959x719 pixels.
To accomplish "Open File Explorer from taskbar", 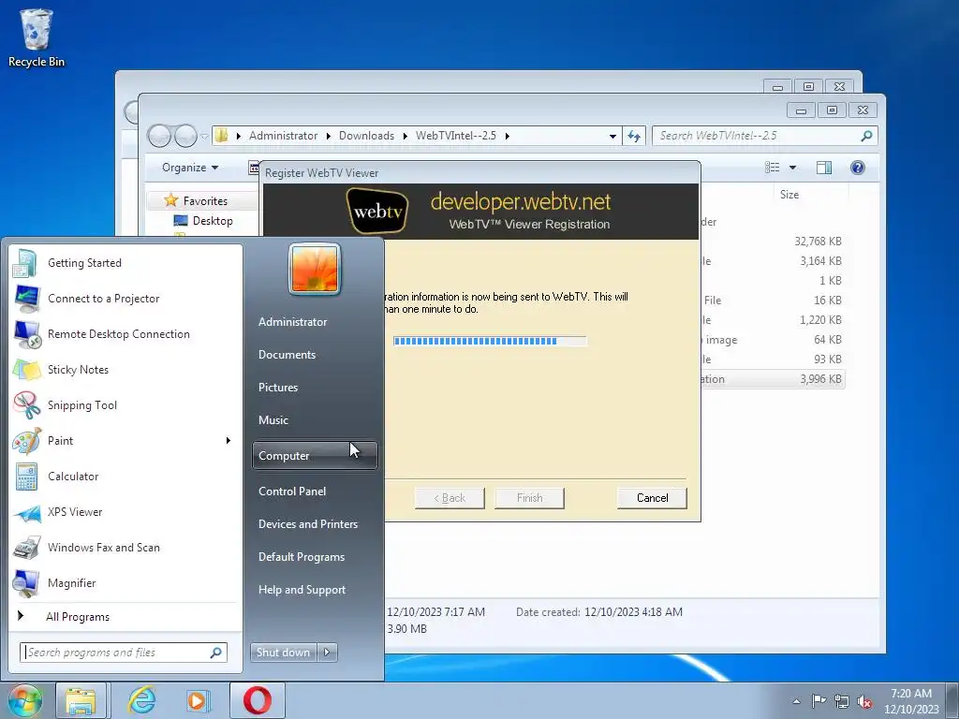I will (81, 700).
